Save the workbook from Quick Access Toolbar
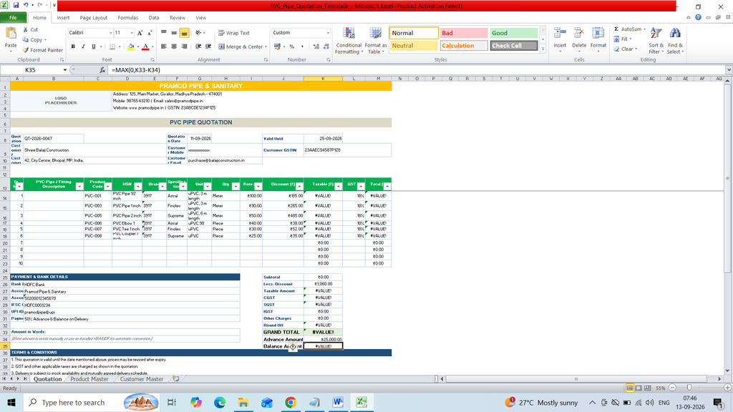The width and height of the screenshot is (733, 412). click(16, 6)
